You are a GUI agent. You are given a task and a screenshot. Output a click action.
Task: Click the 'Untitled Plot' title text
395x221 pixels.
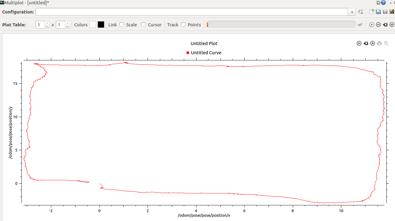[204, 44]
